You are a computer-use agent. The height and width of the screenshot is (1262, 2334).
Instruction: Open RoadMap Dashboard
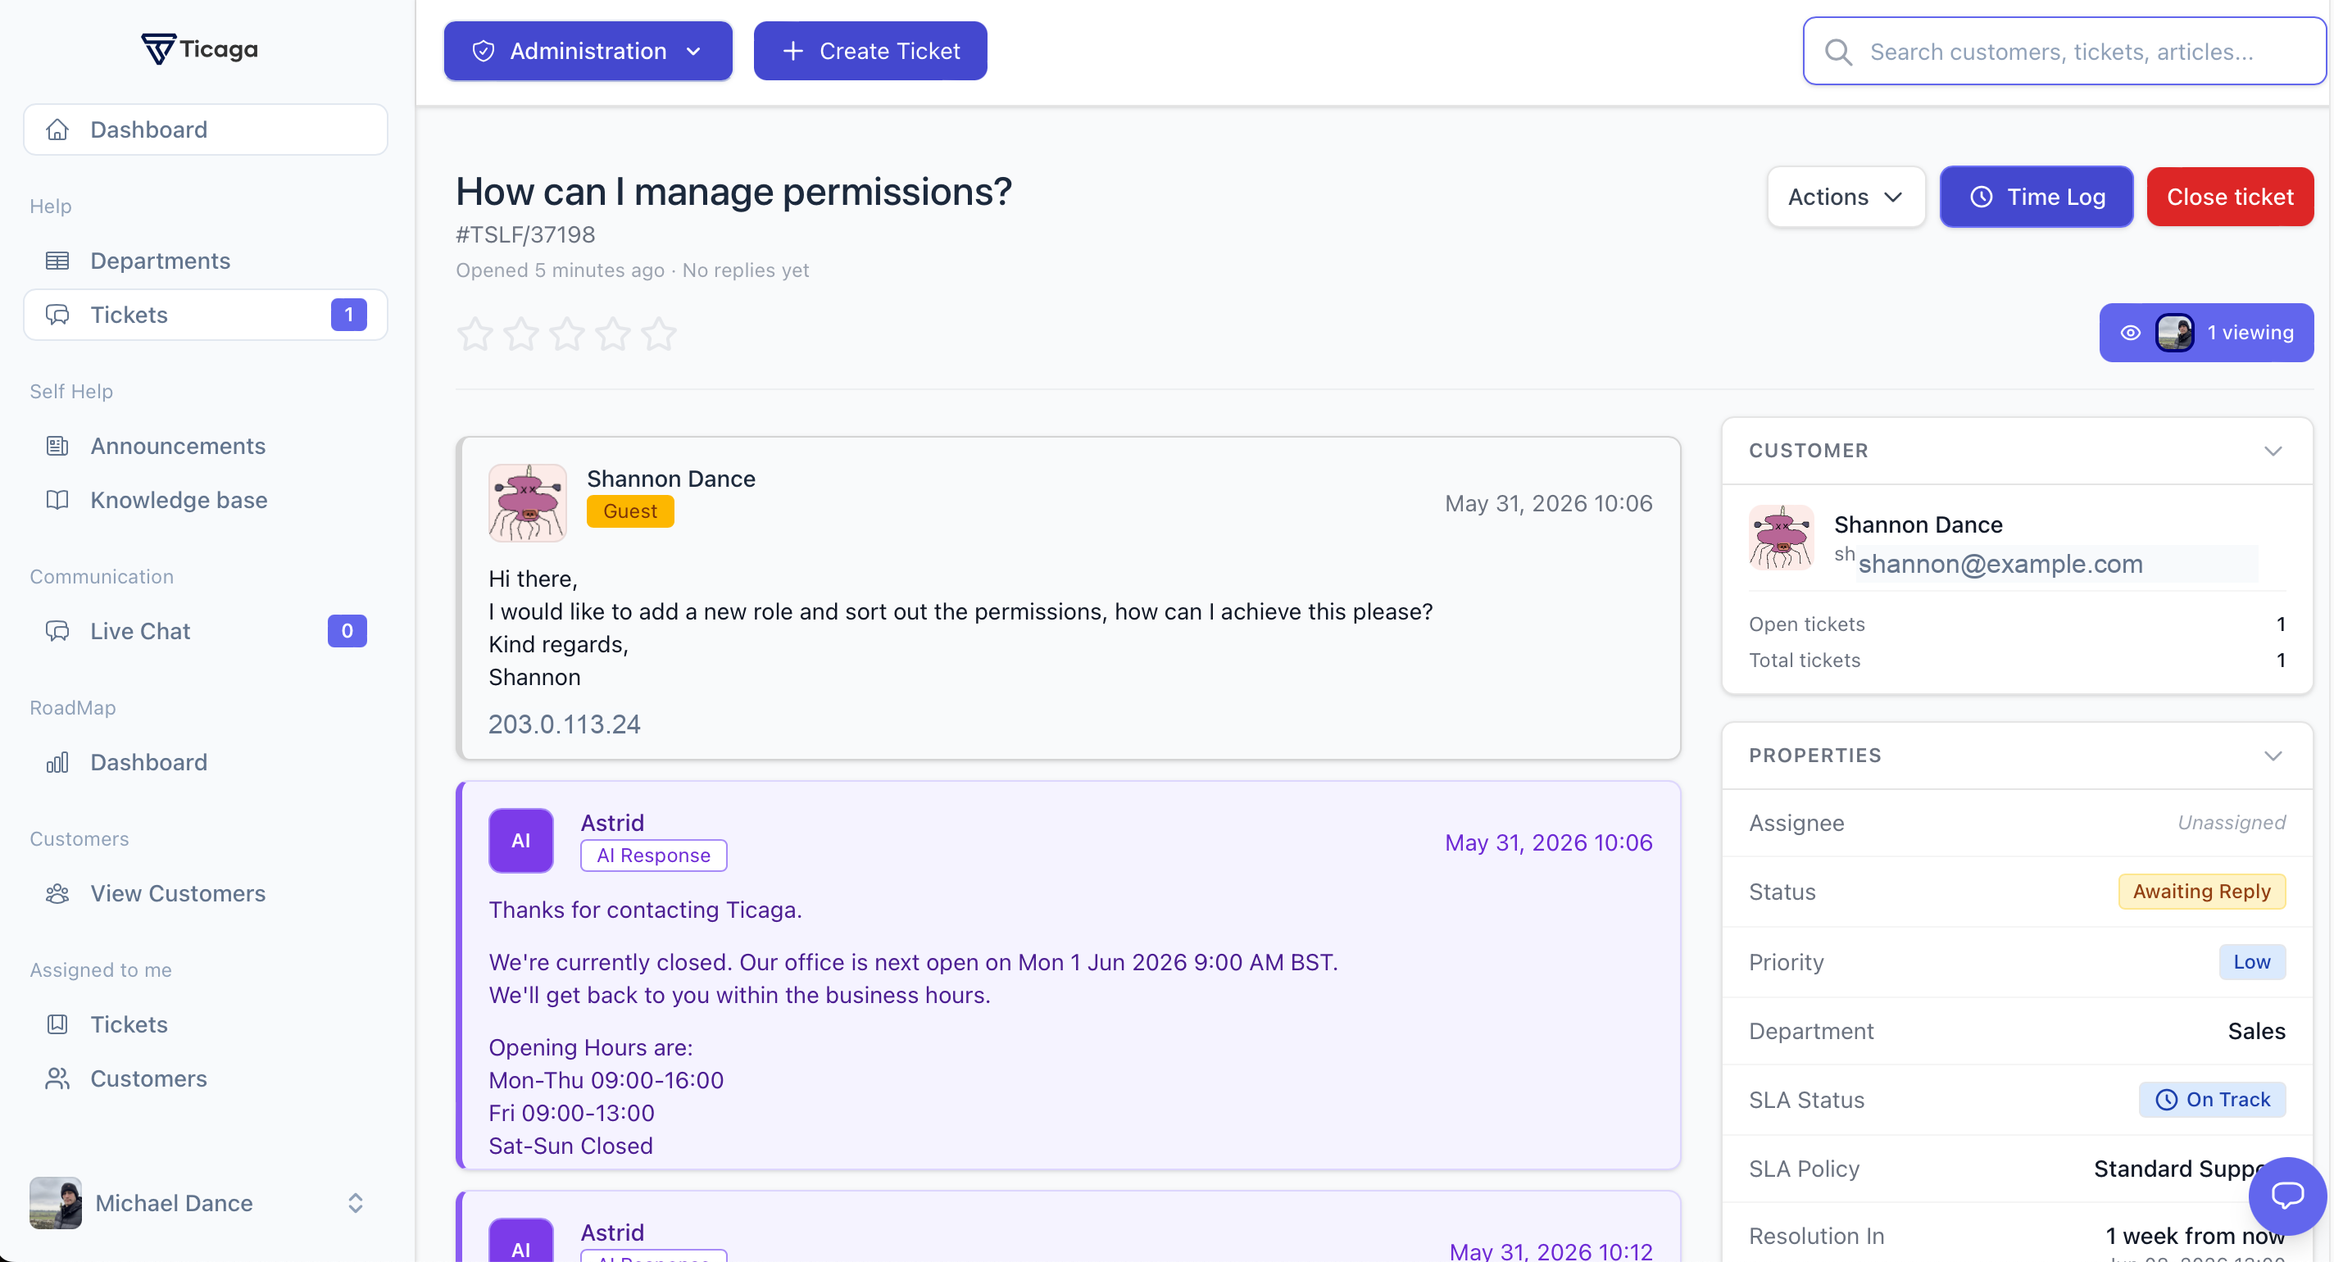(x=206, y=763)
